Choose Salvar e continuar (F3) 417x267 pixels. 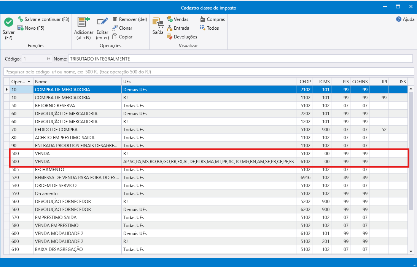click(x=44, y=19)
